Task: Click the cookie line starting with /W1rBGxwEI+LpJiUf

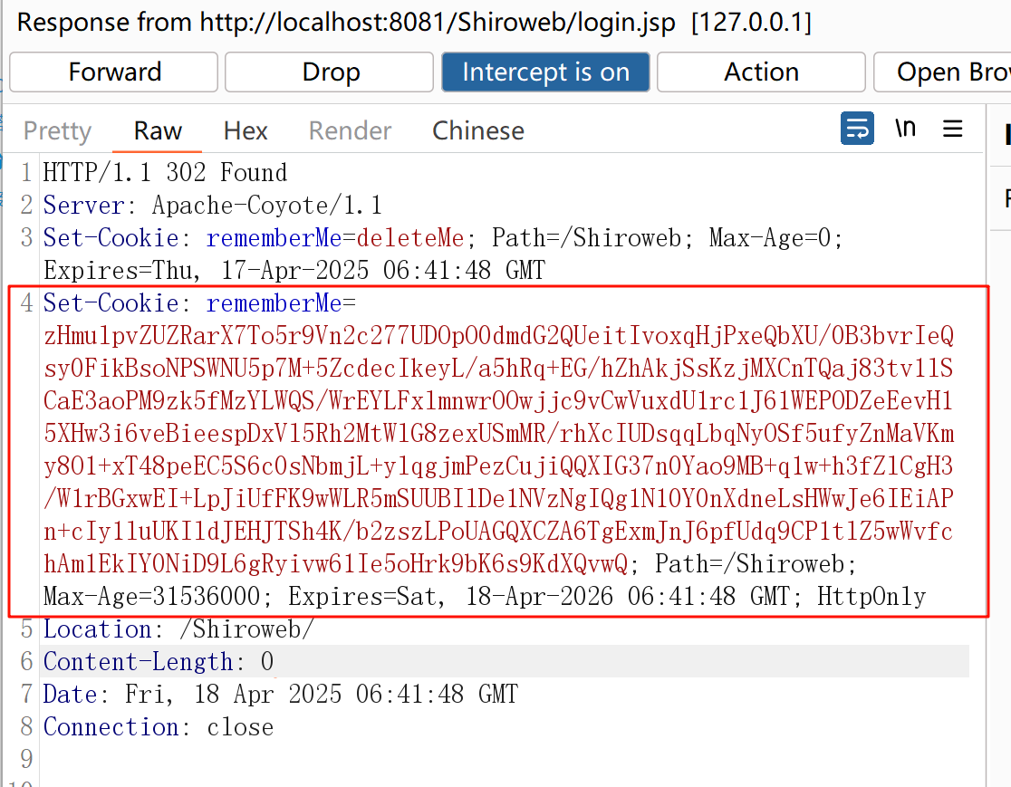Action: pyautogui.click(x=498, y=499)
